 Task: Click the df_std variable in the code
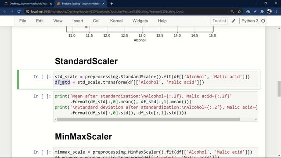click(62, 82)
